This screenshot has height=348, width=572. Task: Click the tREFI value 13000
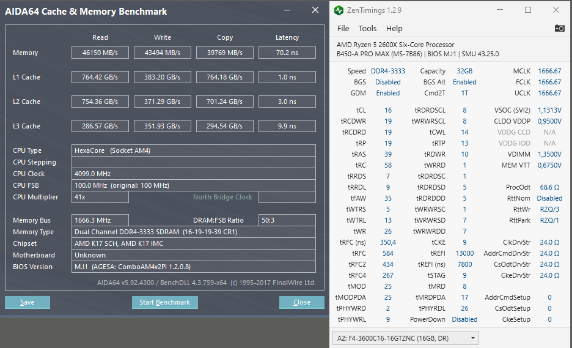click(464, 253)
